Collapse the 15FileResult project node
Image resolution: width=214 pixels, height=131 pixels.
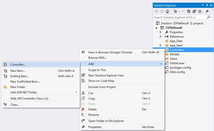click(x=156, y=28)
